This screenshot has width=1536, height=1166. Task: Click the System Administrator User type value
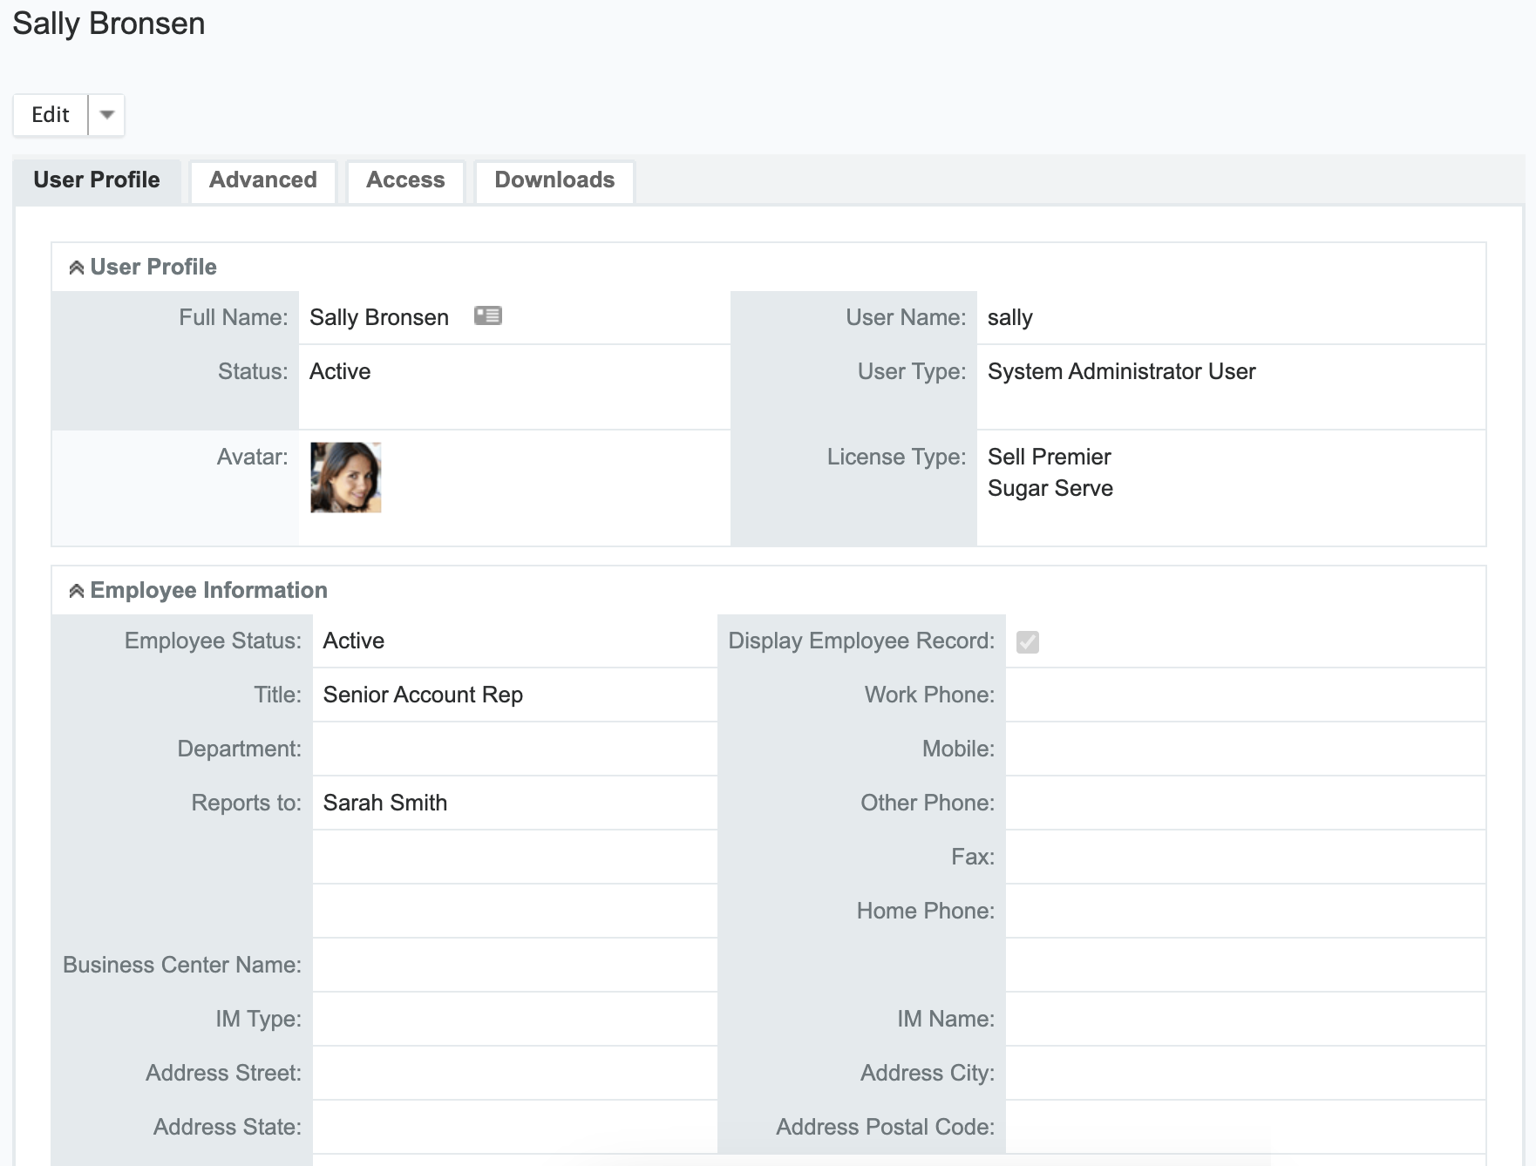(x=1121, y=372)
